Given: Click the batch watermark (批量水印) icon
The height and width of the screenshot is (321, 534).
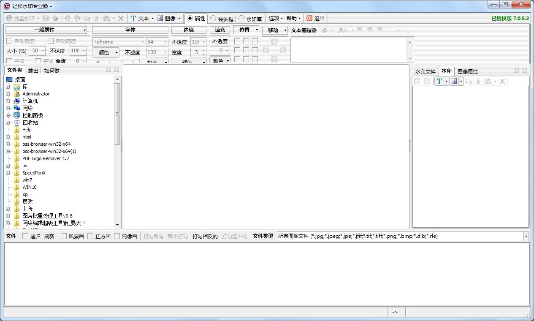Looking at the screenshot, I should coord(9,18).
